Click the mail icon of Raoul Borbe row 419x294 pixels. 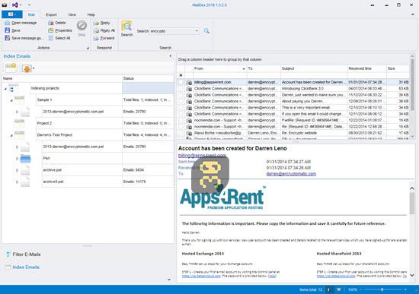tap(189, 133)
